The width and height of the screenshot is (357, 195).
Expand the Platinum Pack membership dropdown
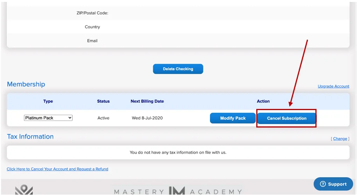(x=48, y=118)
